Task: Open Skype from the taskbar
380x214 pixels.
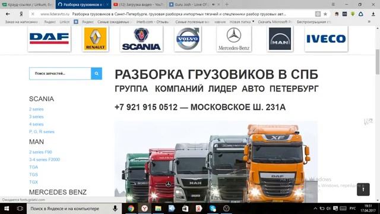Action: coord(213,209)
